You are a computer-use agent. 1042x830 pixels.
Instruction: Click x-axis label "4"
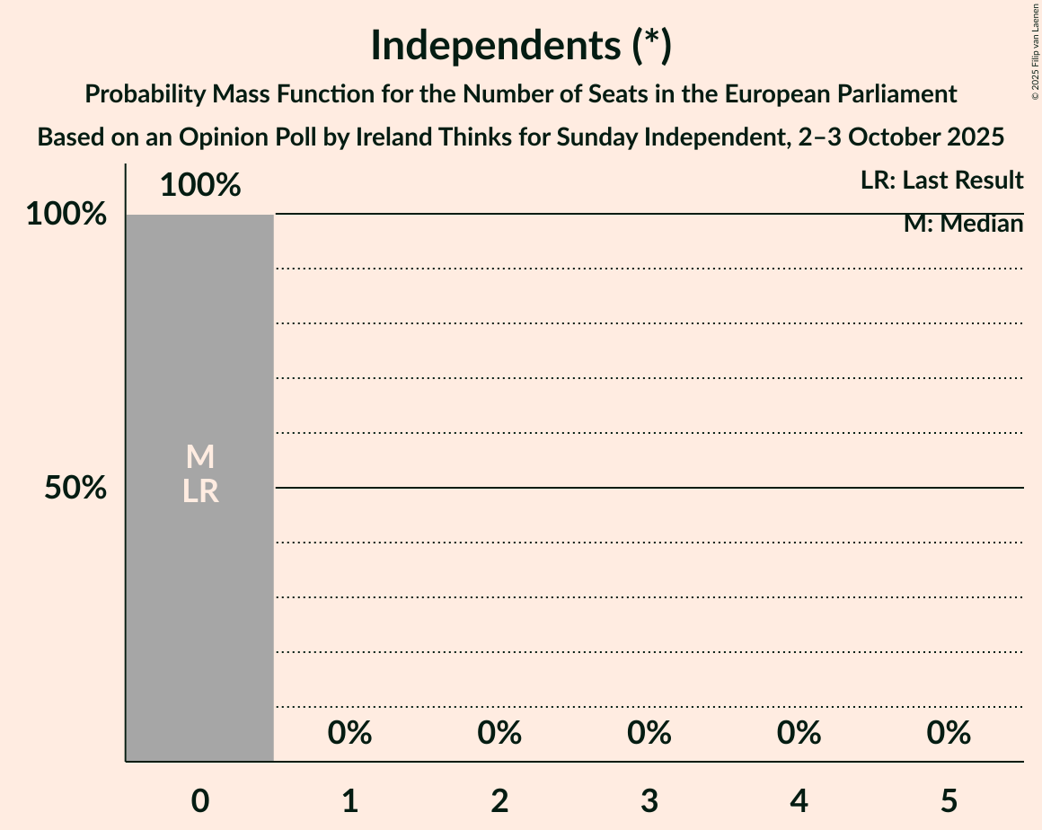click(x=799, y=800)
